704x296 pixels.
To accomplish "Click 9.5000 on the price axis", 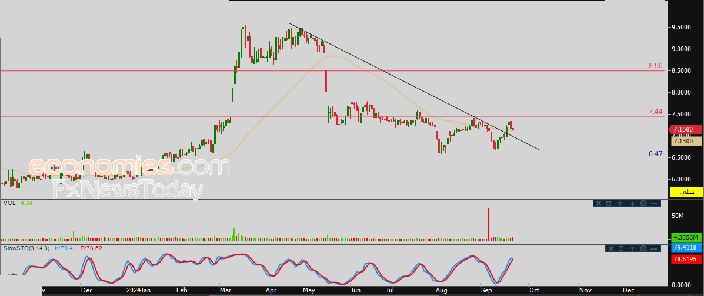I will click(x=681, y=28).
